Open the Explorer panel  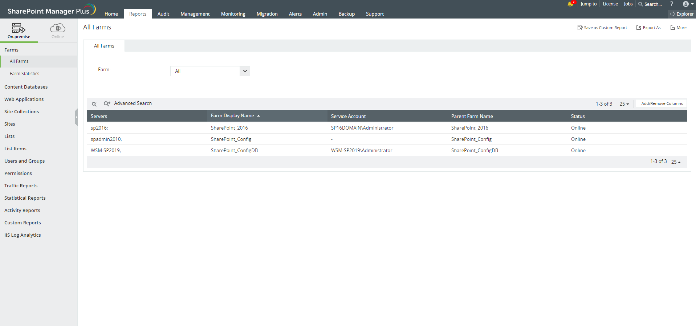(682, 14)
